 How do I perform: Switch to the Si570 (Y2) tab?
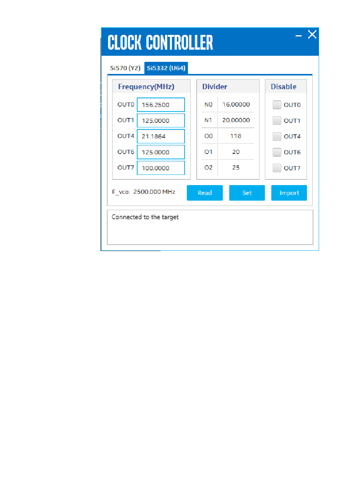point(125,68)
